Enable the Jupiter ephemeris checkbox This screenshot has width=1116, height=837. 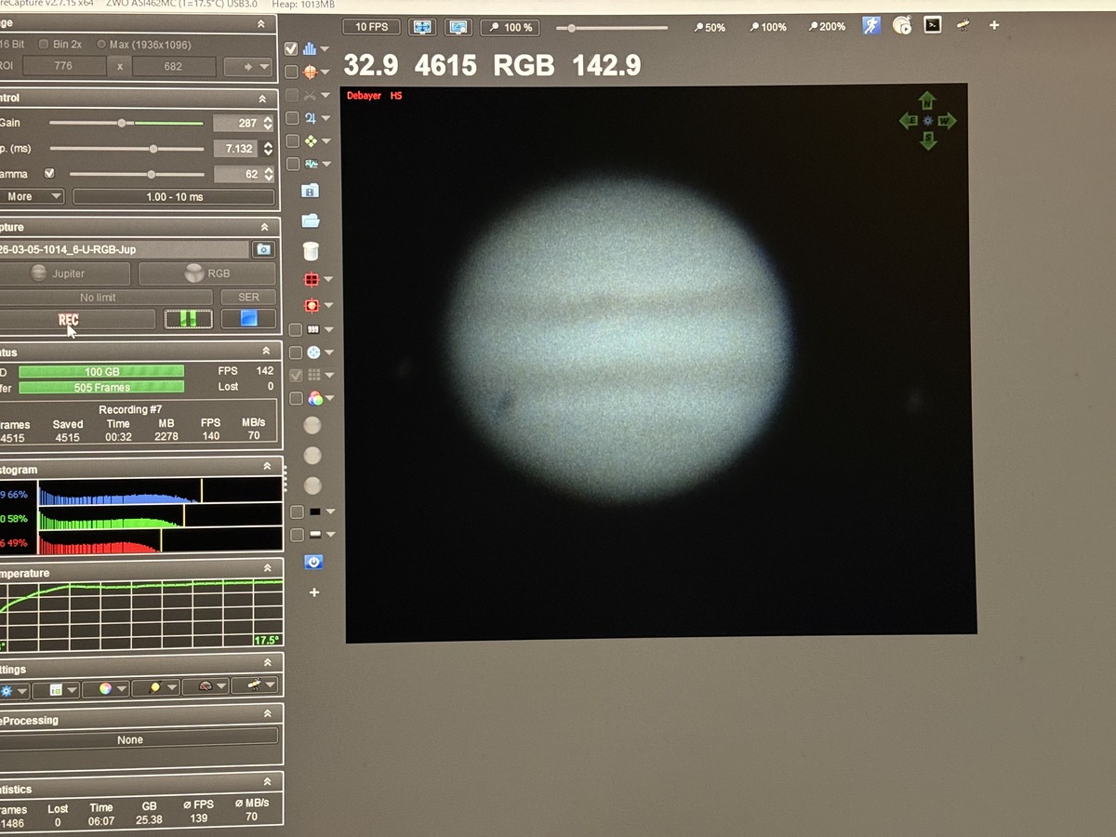click(292, 118)
